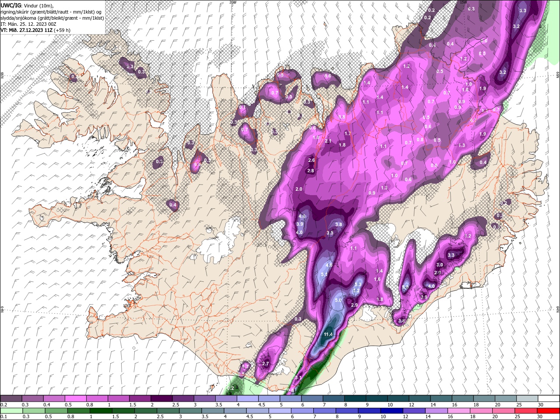Select lavender snow swatch between 4 and 4.5

point(248,399)
